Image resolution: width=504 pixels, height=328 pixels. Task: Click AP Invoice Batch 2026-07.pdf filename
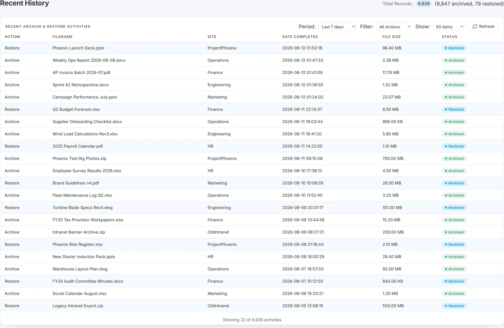[81, 73]
